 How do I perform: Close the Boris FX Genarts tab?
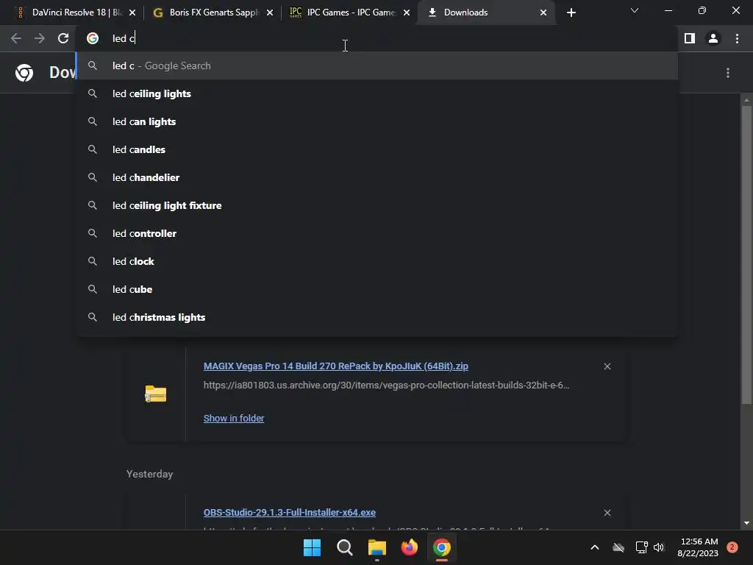click(270, 13)
